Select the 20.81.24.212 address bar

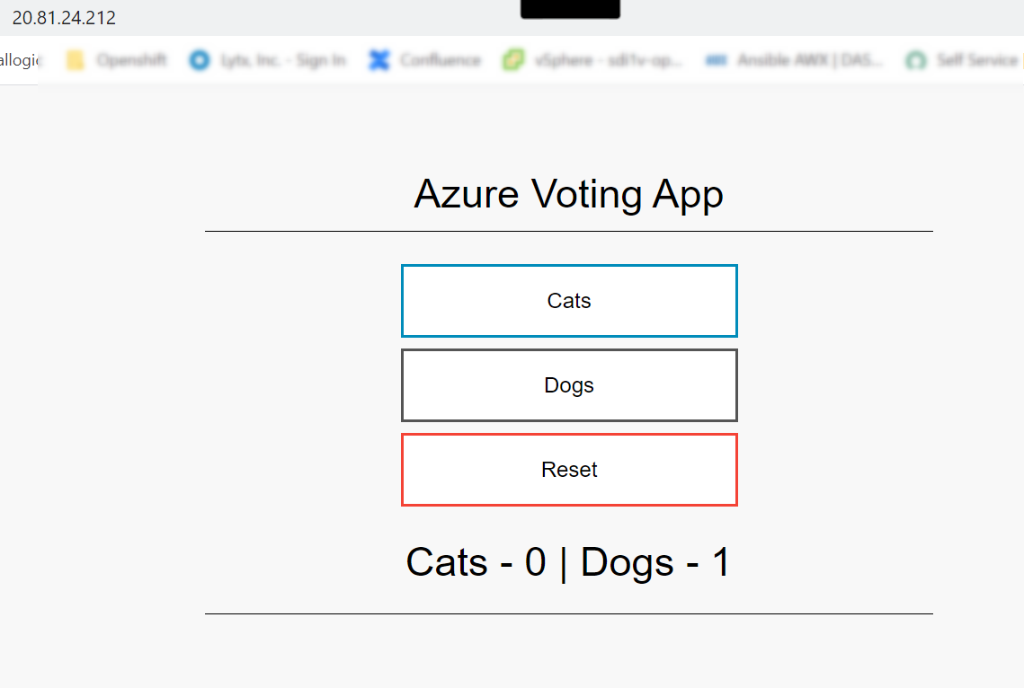(x=64, y=18)
